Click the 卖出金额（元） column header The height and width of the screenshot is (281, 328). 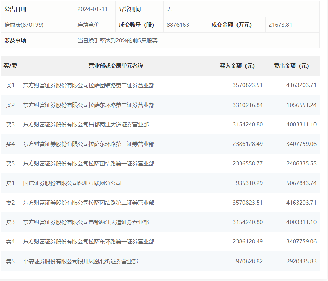coord(291,66)
